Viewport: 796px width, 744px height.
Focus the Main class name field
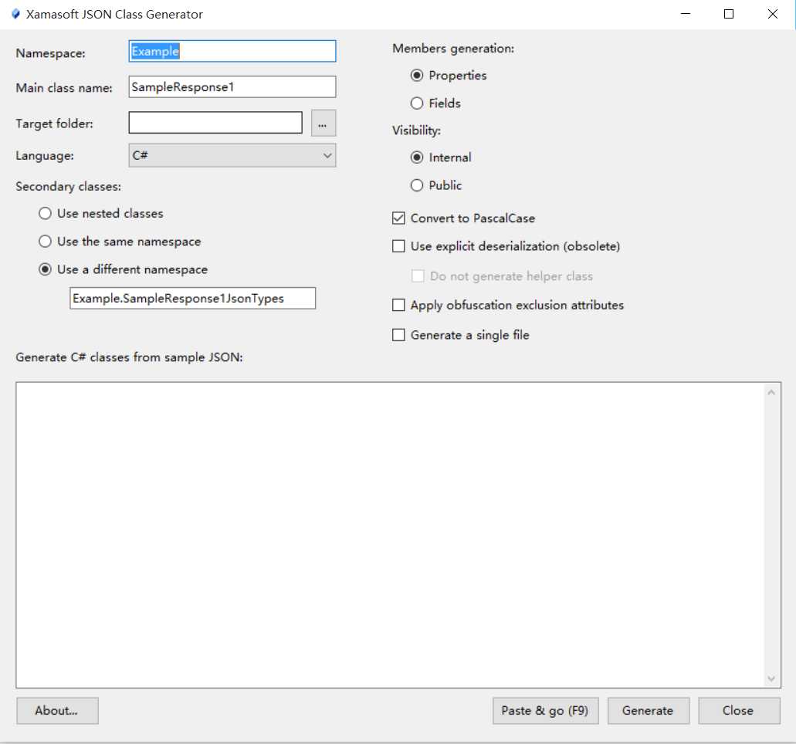coord(232,86)
